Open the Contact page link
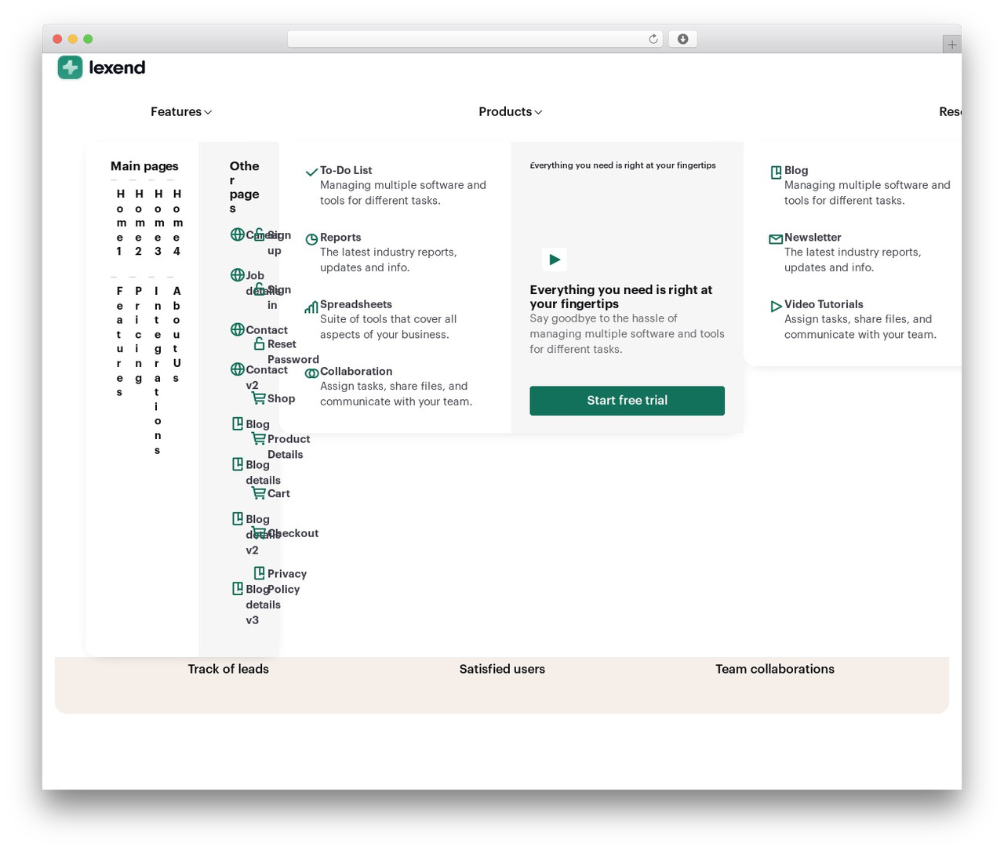The height and width of the screenshot is (850, 1004). [267, 330]
